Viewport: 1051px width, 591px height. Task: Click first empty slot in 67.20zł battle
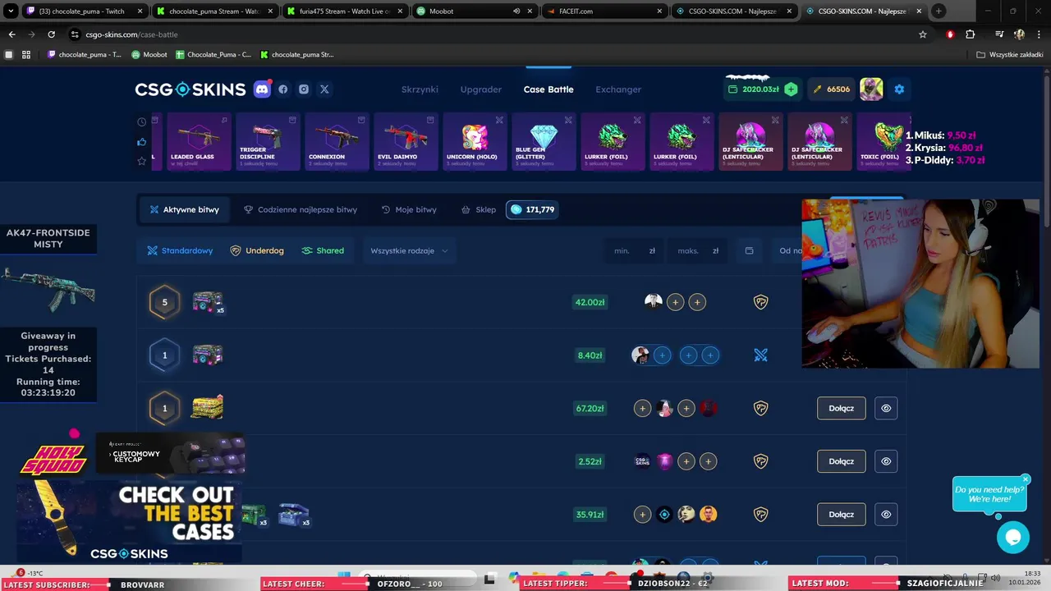pyautogui.click(x=642, y=408)
